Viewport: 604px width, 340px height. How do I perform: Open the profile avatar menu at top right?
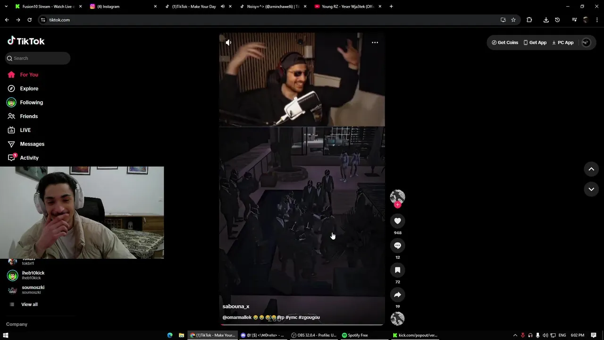click(586, 42)
